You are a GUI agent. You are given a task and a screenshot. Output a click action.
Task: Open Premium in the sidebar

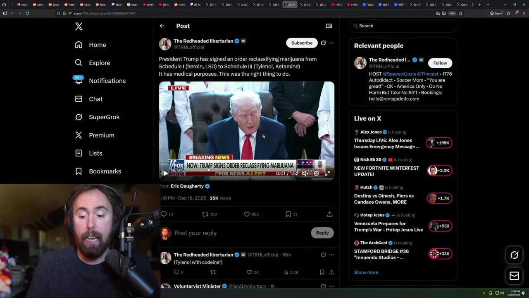(x=95, y=135)
